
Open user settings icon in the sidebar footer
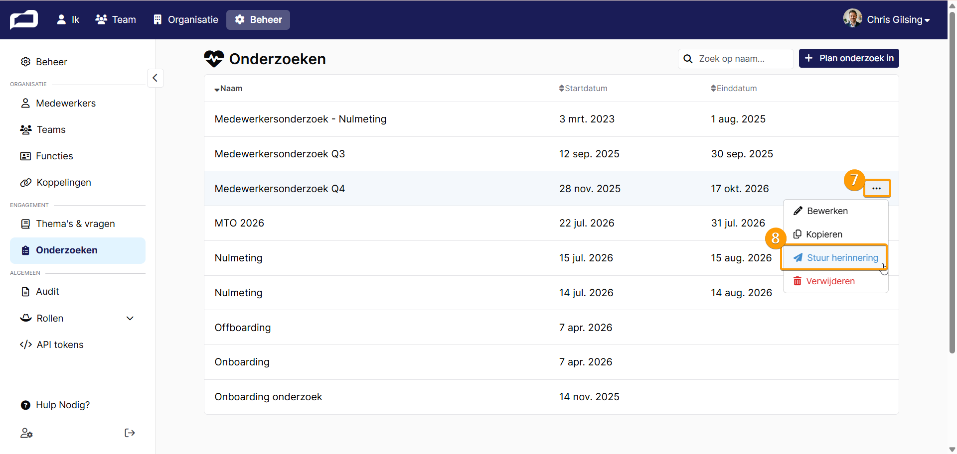pos(26,433)
